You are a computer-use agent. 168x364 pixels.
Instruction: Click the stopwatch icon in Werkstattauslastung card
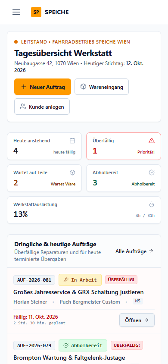click(x=152, y=204)
